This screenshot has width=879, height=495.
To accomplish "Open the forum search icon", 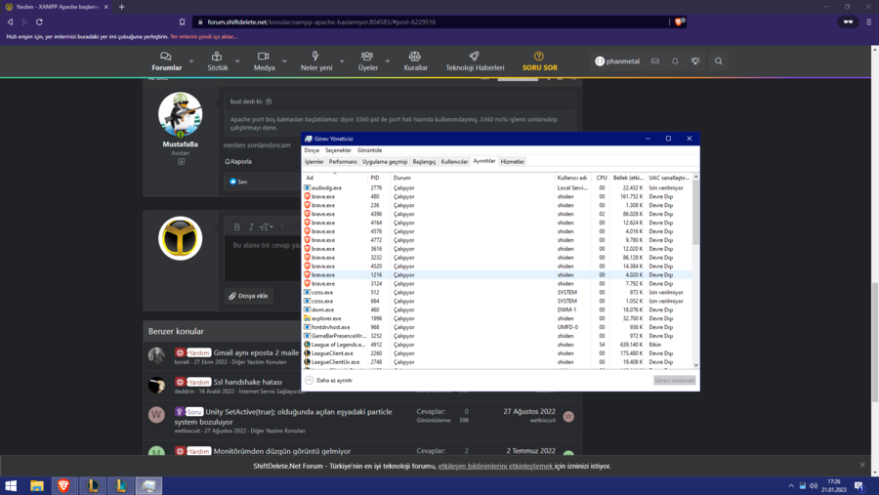I will 718,62.
